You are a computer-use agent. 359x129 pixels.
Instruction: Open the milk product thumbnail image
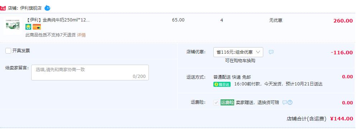pos(13,25)
